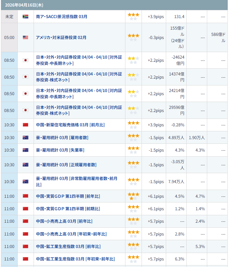
Task: Click Australia flag in 正規雇用者数 row
Action: (x=26, y=165)
